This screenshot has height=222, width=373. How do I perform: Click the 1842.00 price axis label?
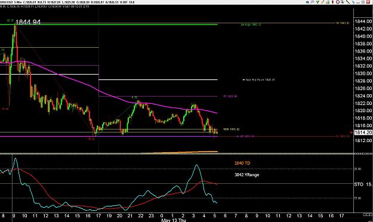(363, 29)
